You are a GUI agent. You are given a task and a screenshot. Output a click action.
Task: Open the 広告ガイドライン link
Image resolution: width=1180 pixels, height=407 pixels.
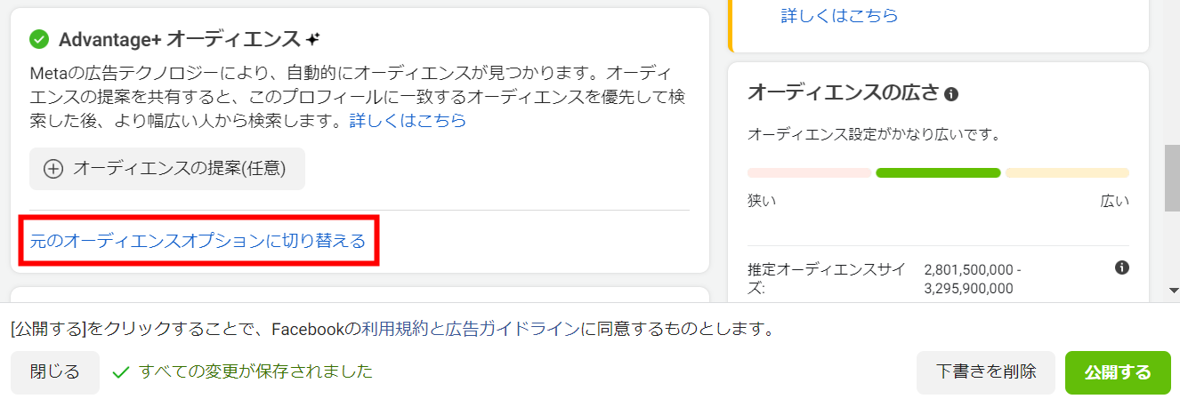pos(512,330)
